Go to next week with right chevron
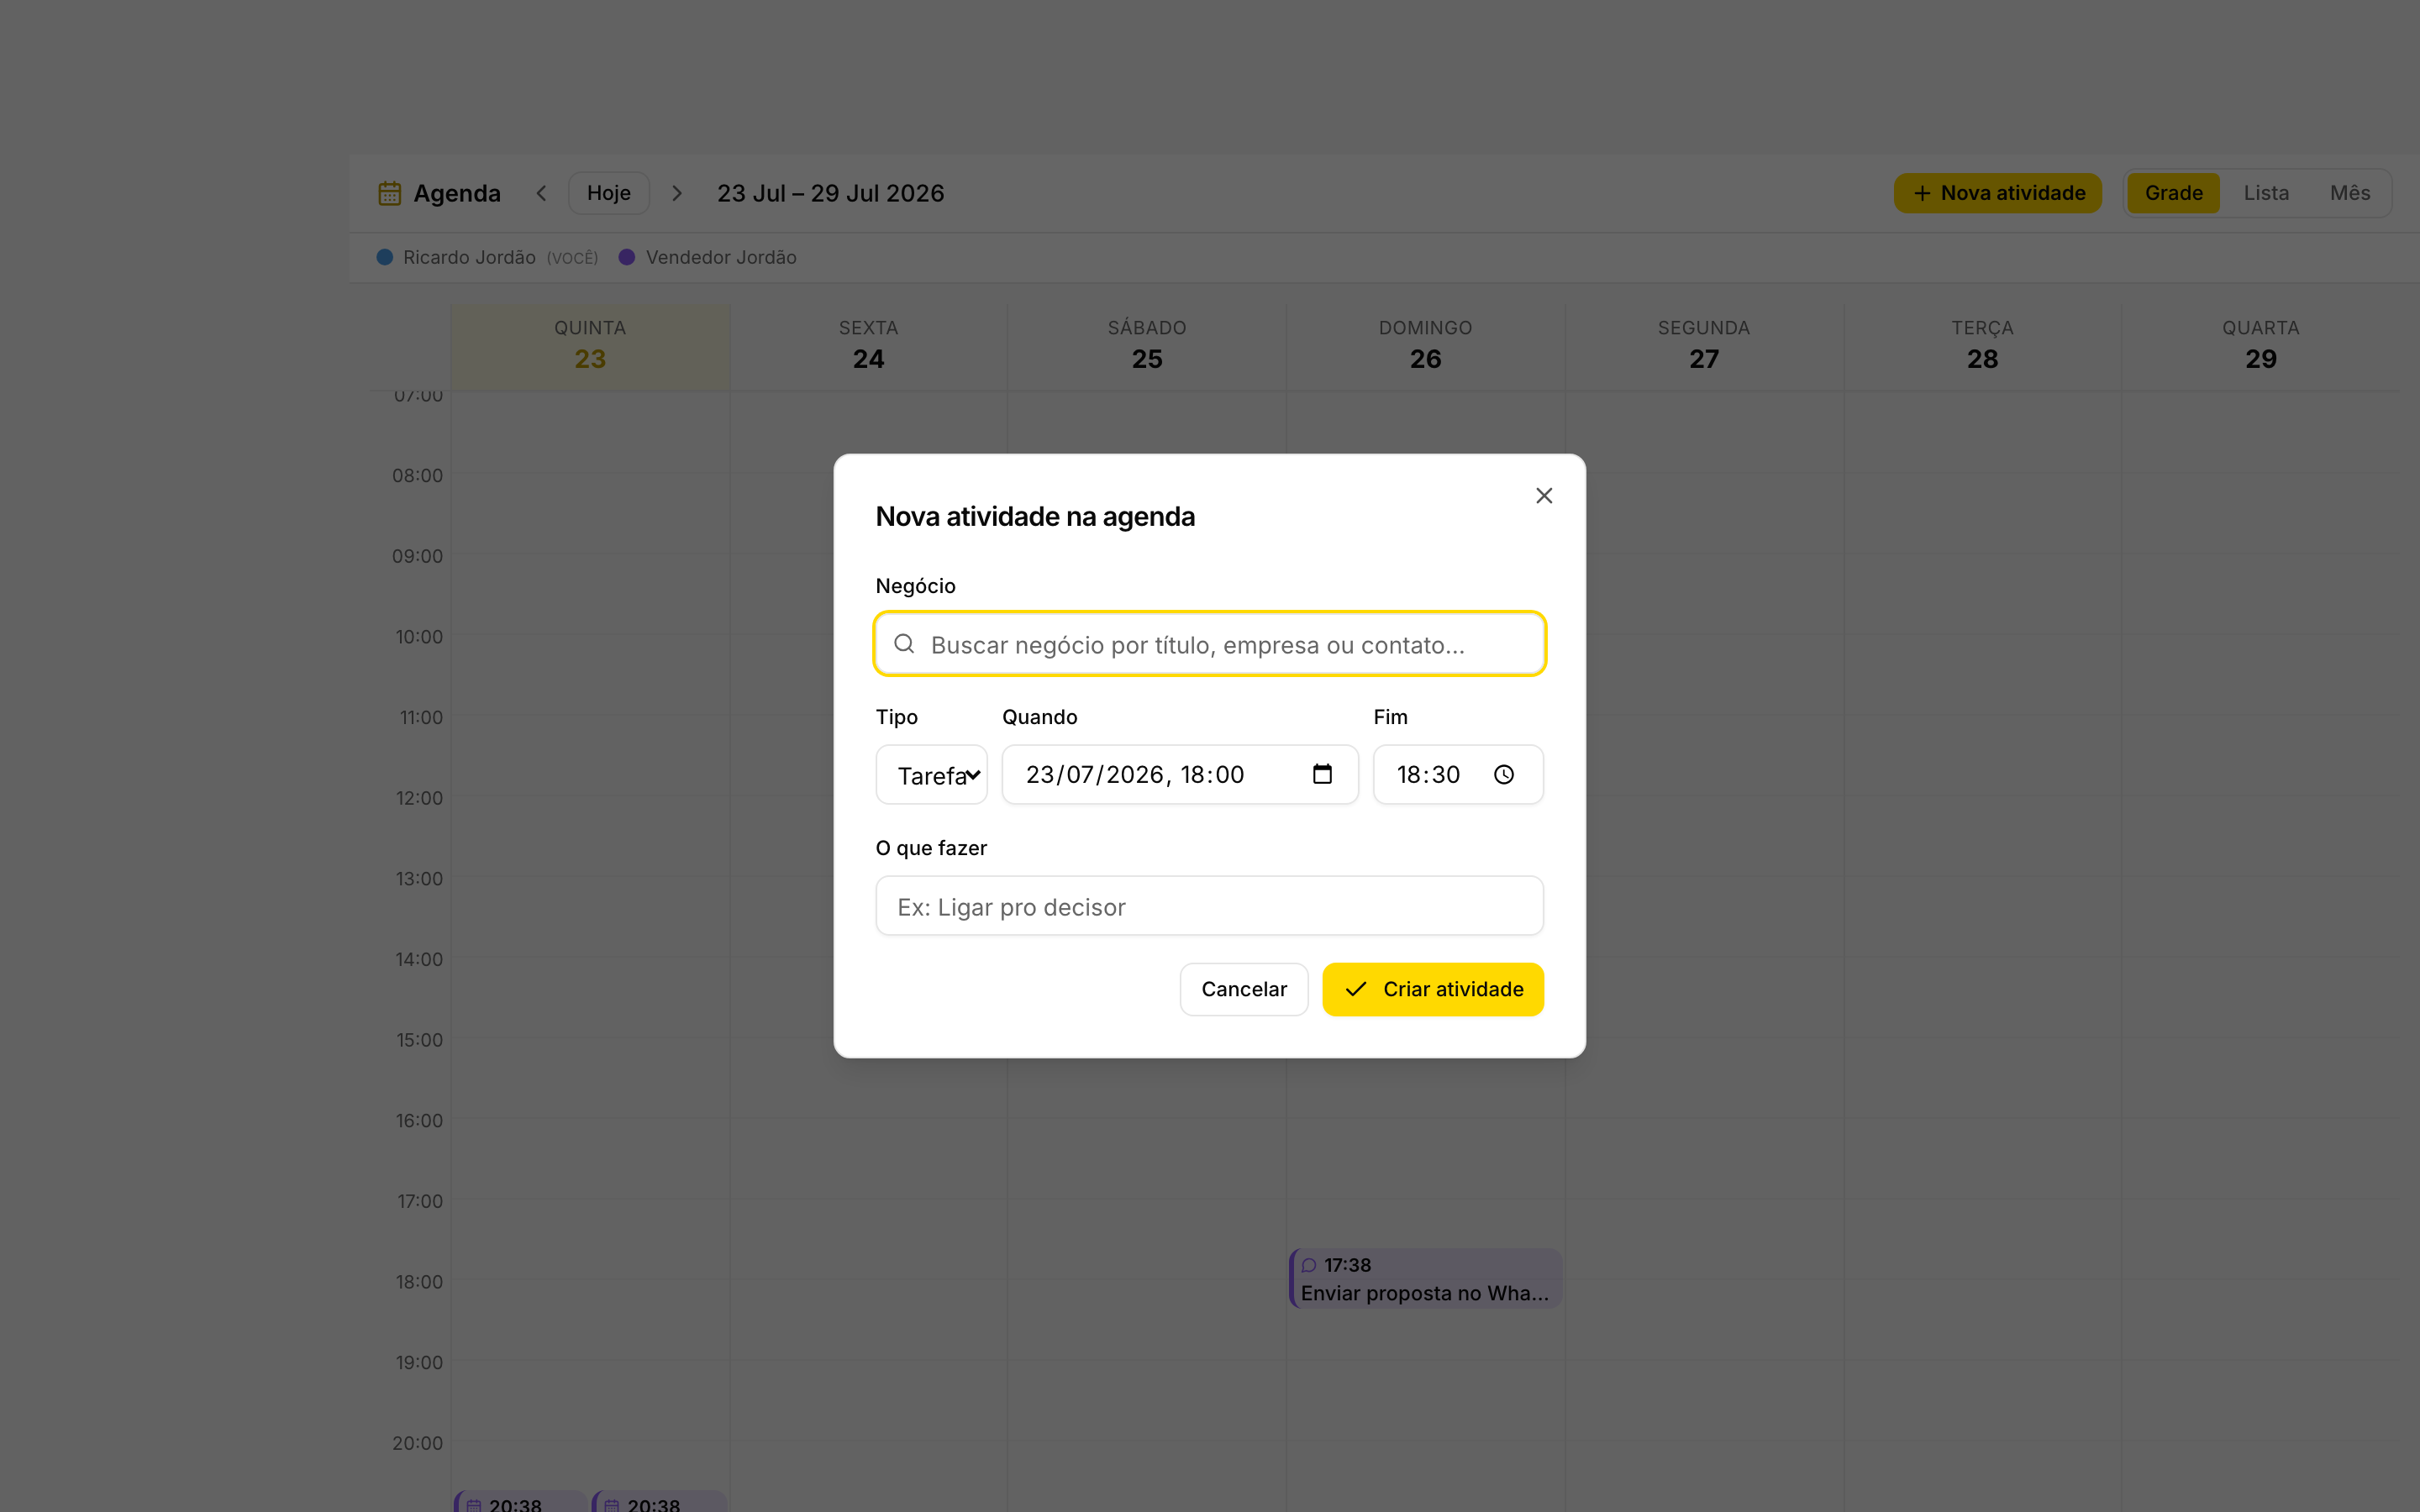 point(677,193)
